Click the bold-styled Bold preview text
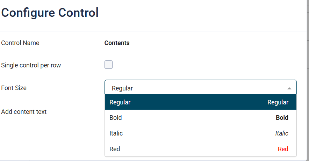 click(282, 118)
